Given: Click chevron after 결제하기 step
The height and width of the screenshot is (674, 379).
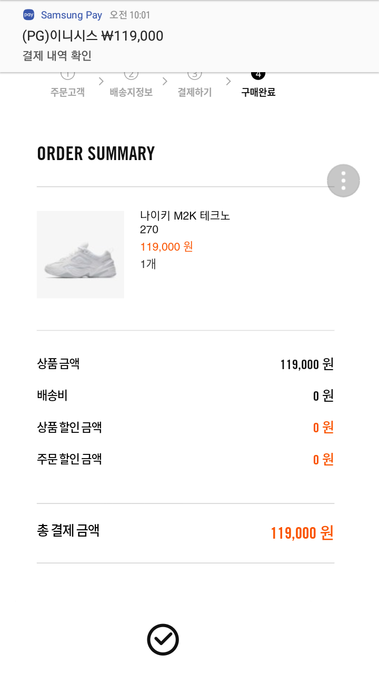Looking at the screenshot, I should click(x=228, y=81).
